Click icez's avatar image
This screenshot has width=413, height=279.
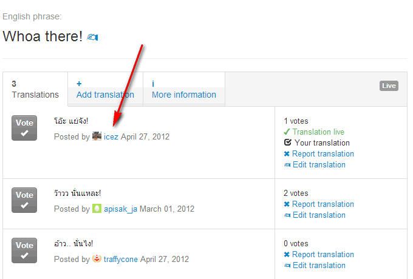coord(97,136)
